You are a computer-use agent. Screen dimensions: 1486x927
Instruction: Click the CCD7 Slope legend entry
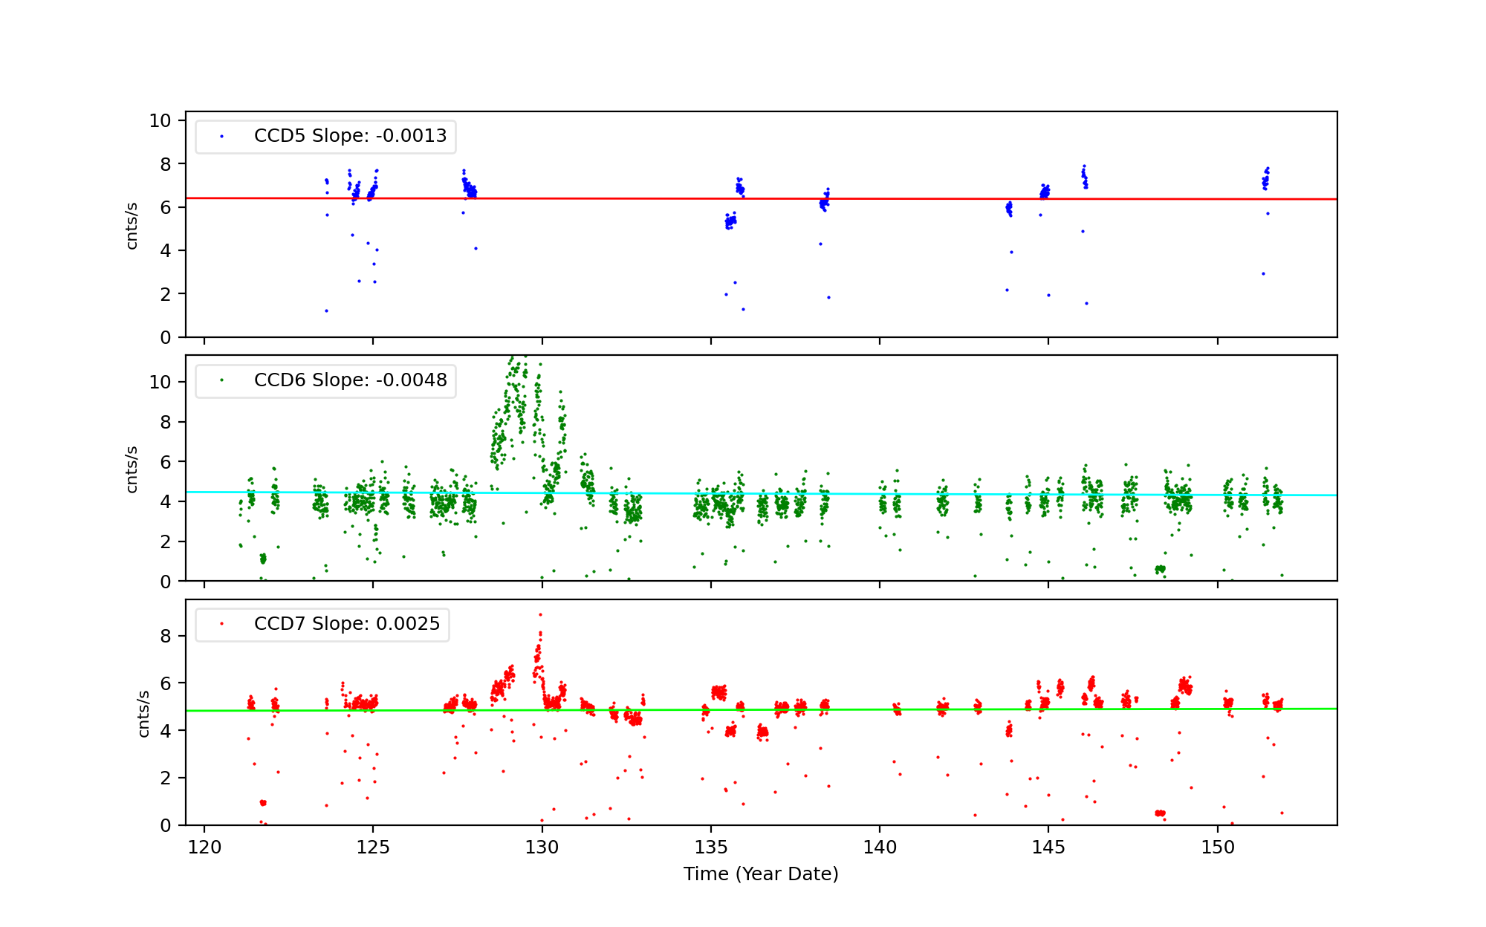[x=347, y=624]
